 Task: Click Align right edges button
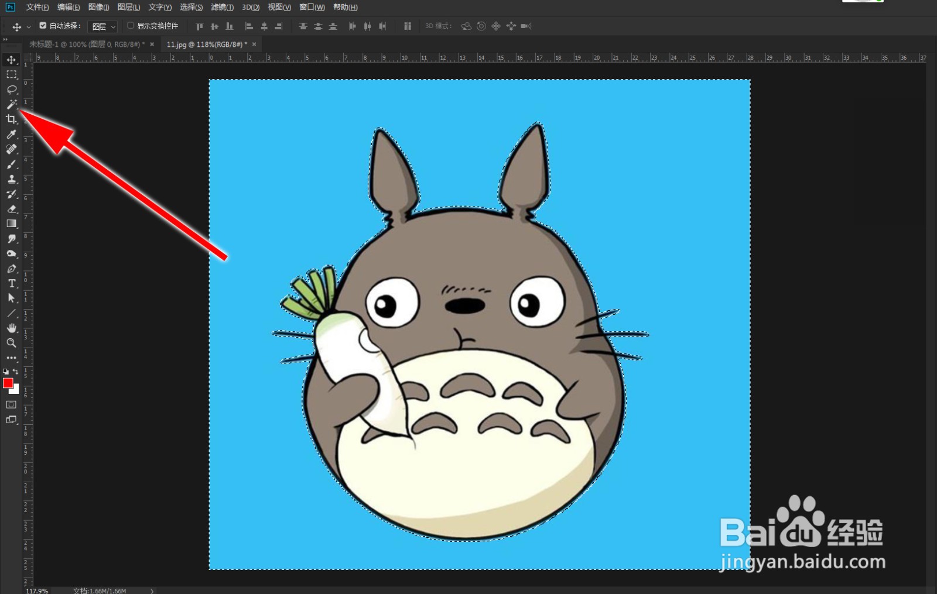pyautogui.click(x=279, y=26)
